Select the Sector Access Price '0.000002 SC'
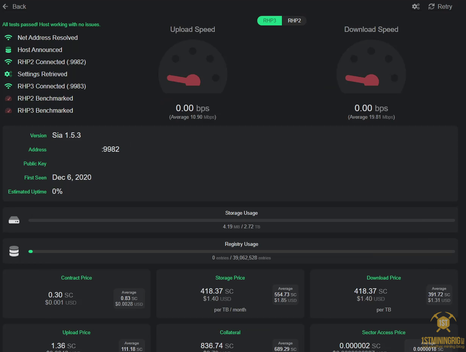 tap(360, 346)
